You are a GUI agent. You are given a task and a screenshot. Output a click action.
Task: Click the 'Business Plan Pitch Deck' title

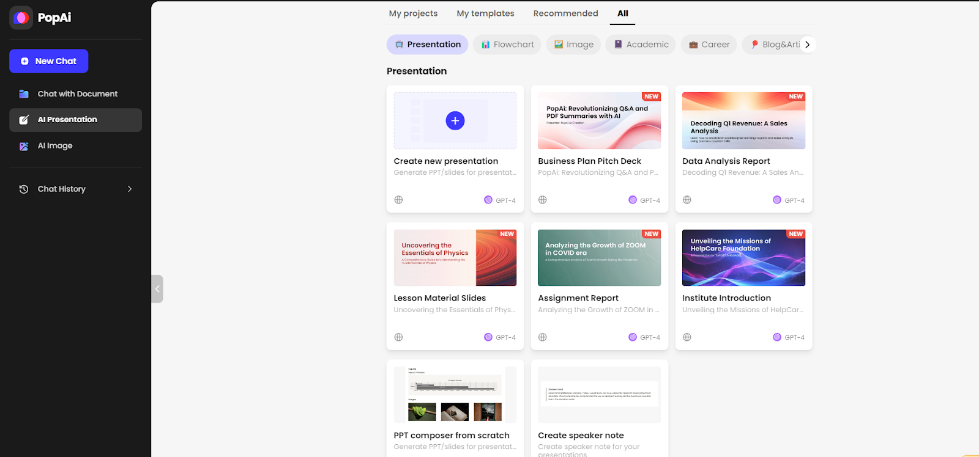pyautogui.click(x=590, y=161)
